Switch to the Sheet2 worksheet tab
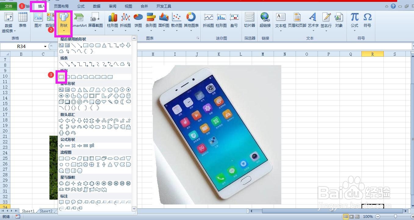Screen dimensions: 414x220 coord(46,211)
